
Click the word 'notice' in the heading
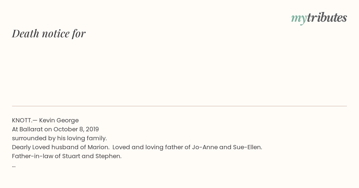click(56, 33)
